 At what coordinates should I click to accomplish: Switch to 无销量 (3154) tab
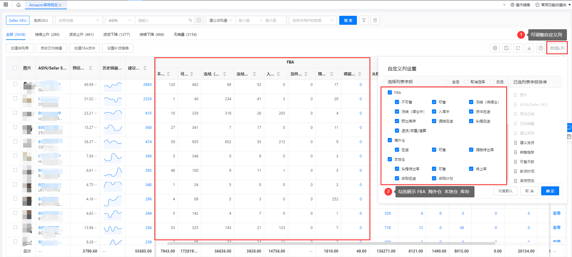click(185, 35)
